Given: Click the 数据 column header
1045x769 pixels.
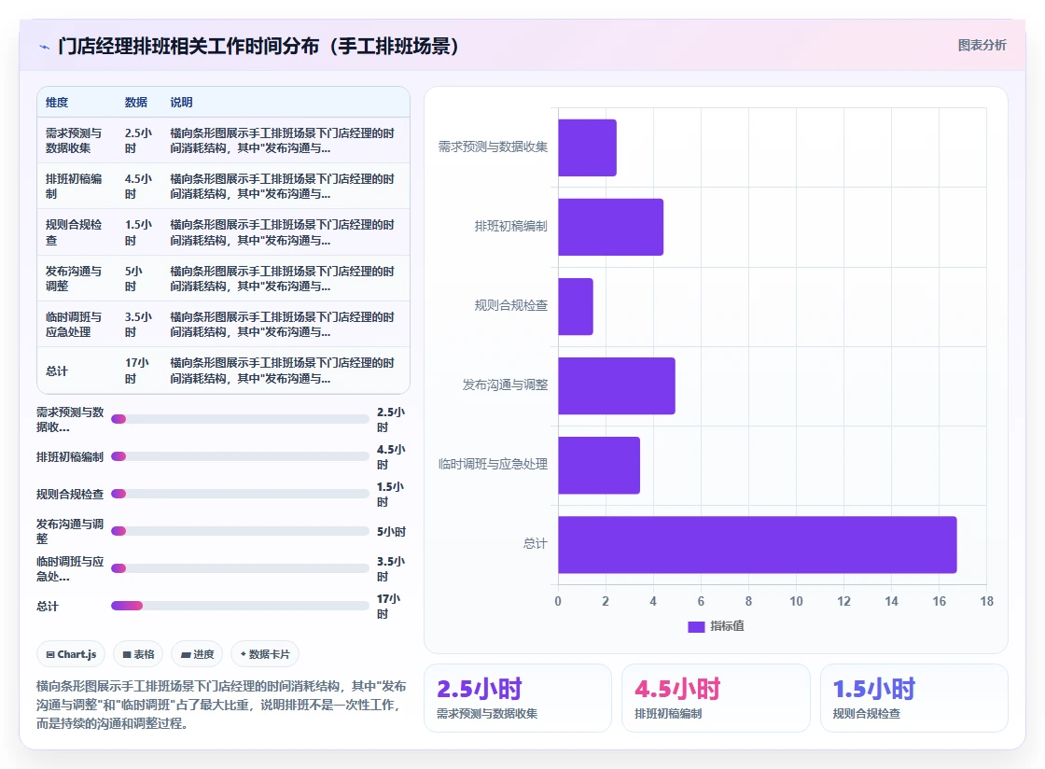Looking at the screenshot, I should [x=136, y=103].
